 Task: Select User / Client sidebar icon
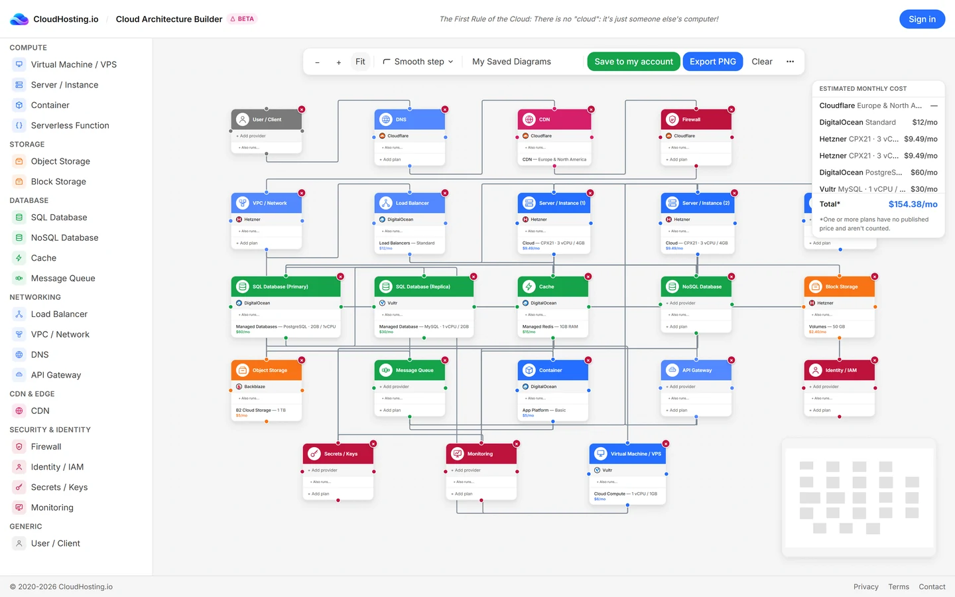pos(19,543)
